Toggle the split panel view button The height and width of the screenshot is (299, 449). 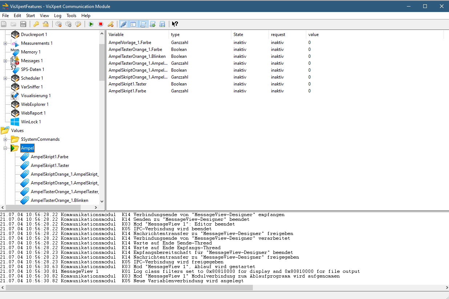point(133,24)
